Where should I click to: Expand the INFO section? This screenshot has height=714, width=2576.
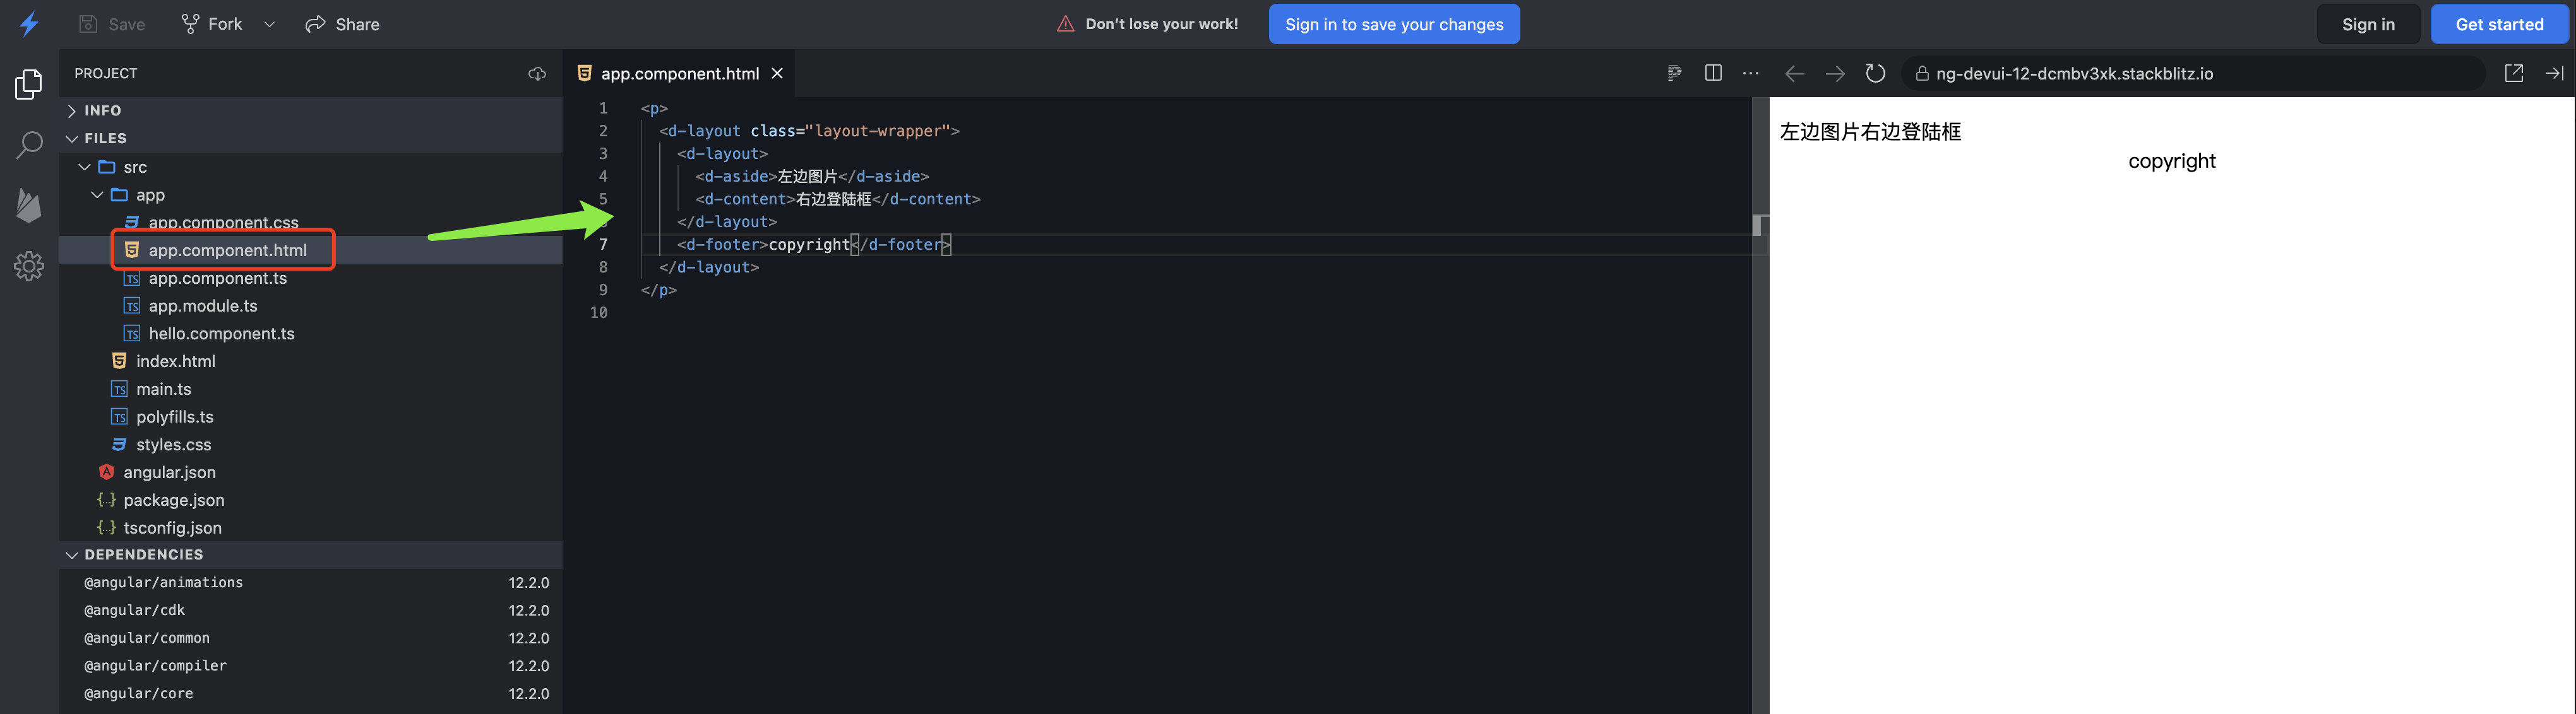(311, 111)
